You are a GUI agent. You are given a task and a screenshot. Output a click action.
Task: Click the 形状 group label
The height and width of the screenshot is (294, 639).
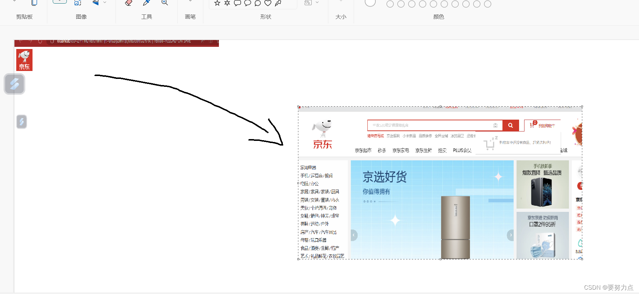265,17
